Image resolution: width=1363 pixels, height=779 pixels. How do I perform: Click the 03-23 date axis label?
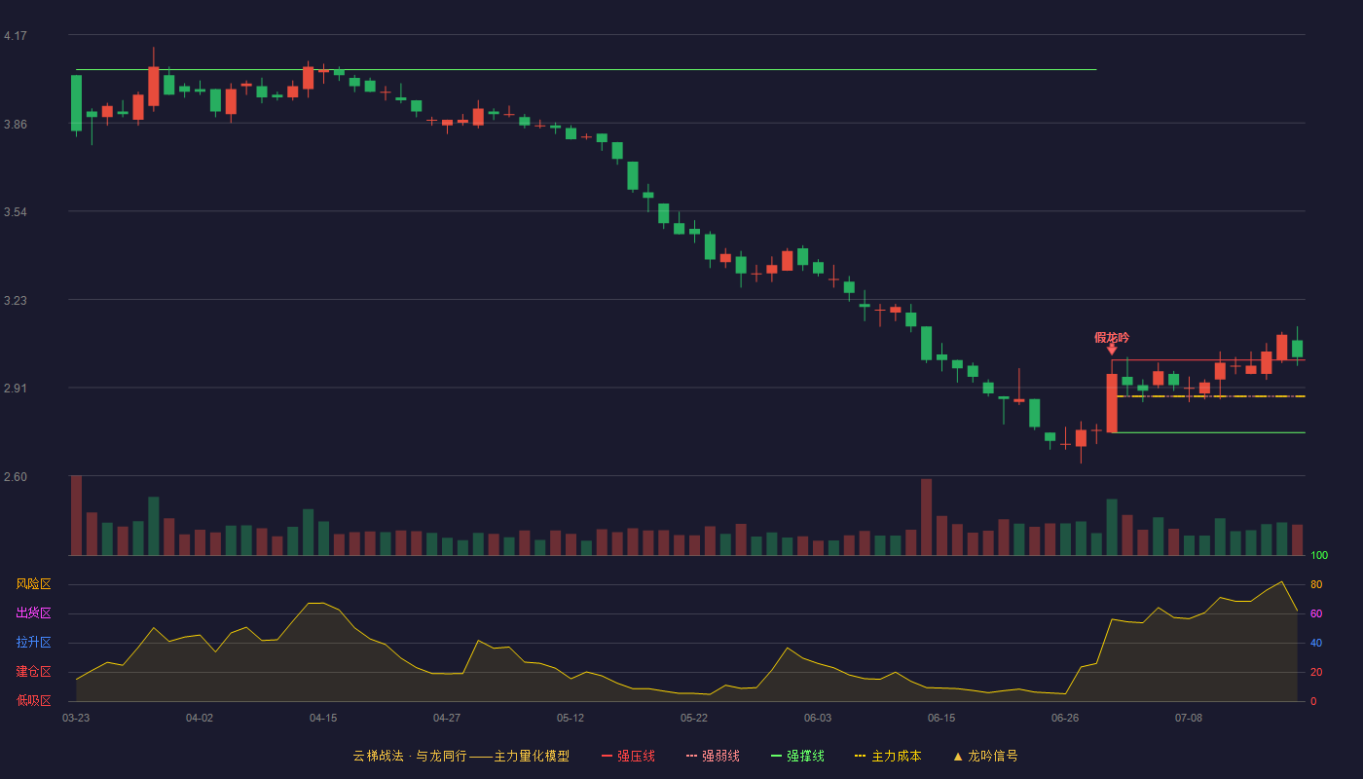coord(76,718)
